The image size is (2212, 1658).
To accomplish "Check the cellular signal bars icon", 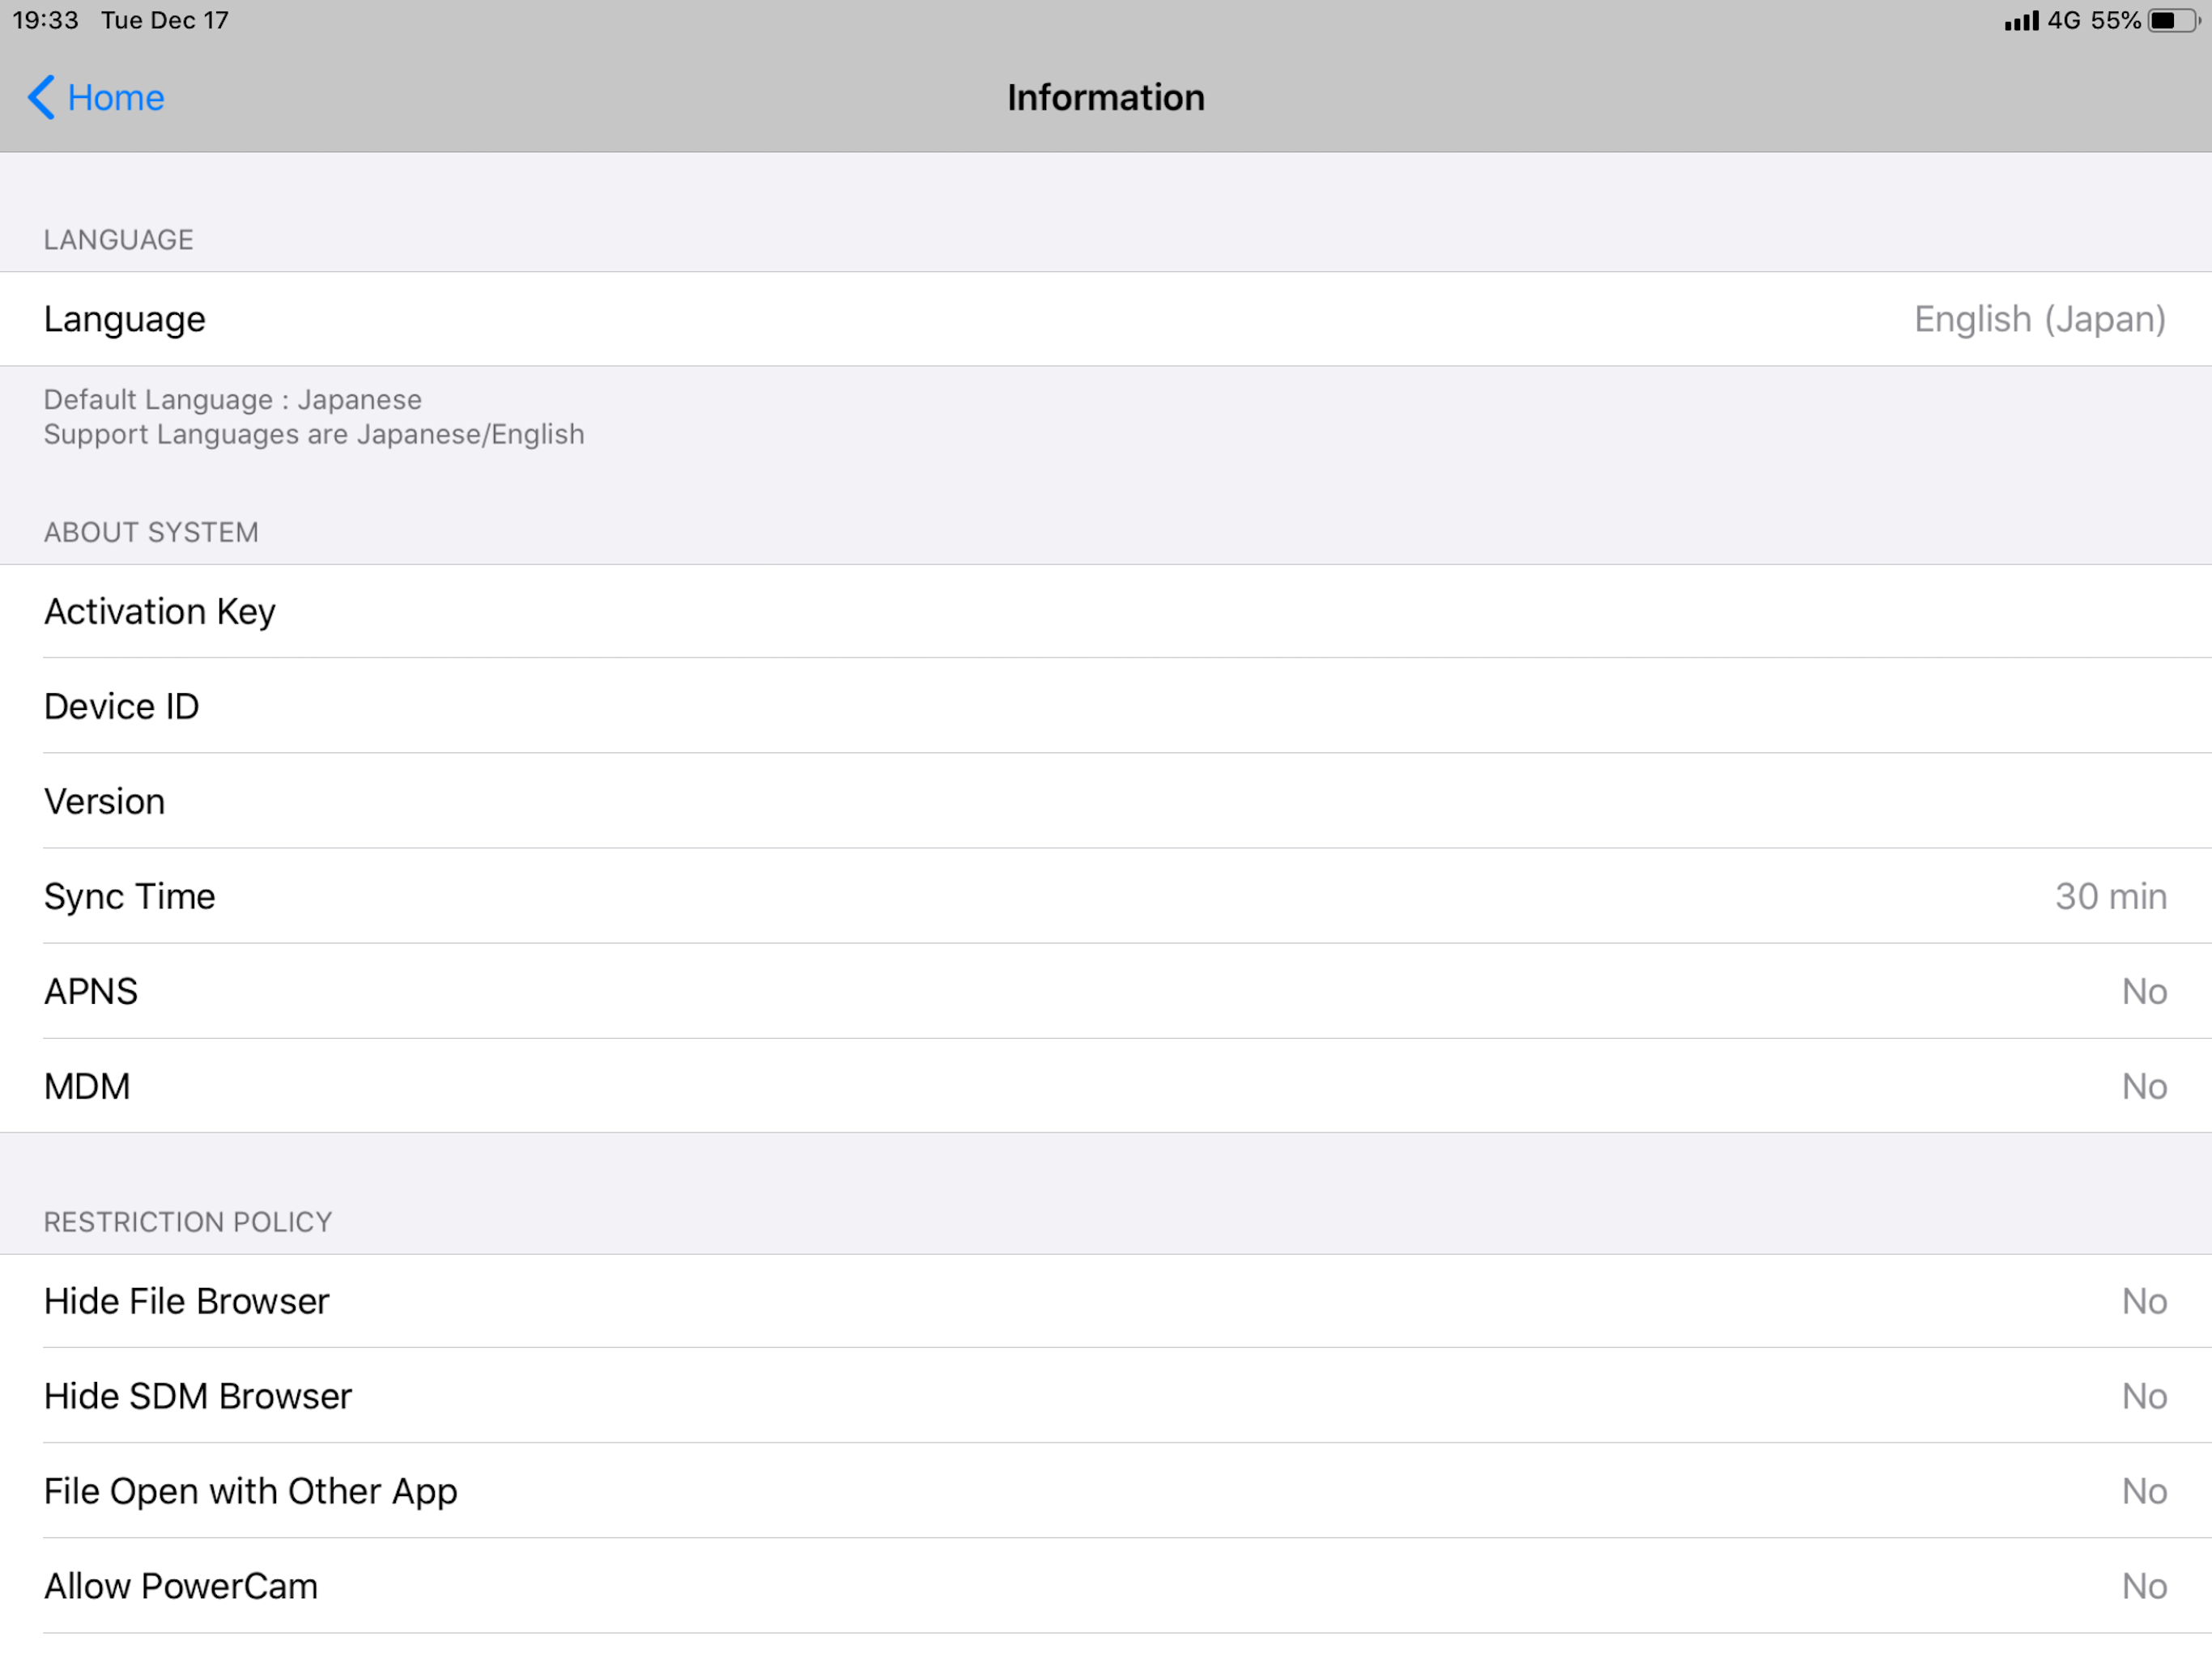I will pyautogui.click(x=2021, y=21).
